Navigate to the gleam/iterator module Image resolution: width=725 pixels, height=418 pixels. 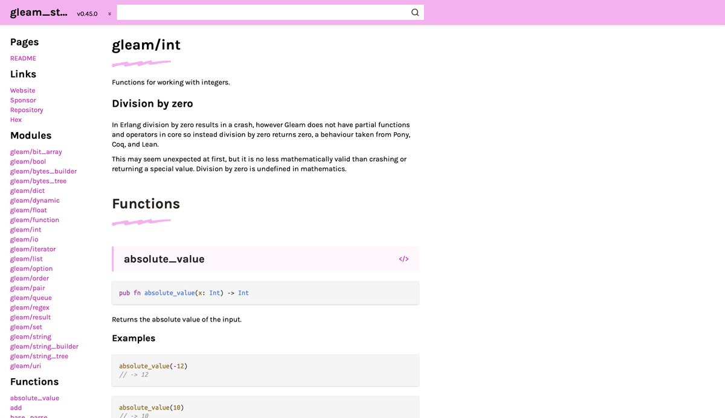(33, 249)
